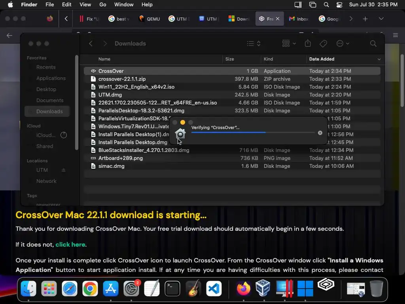Screen dimensions: 405x304
Task: Open Parallels Desktop in the Dock
Action: pyautogui.click(x=284, y=289)
